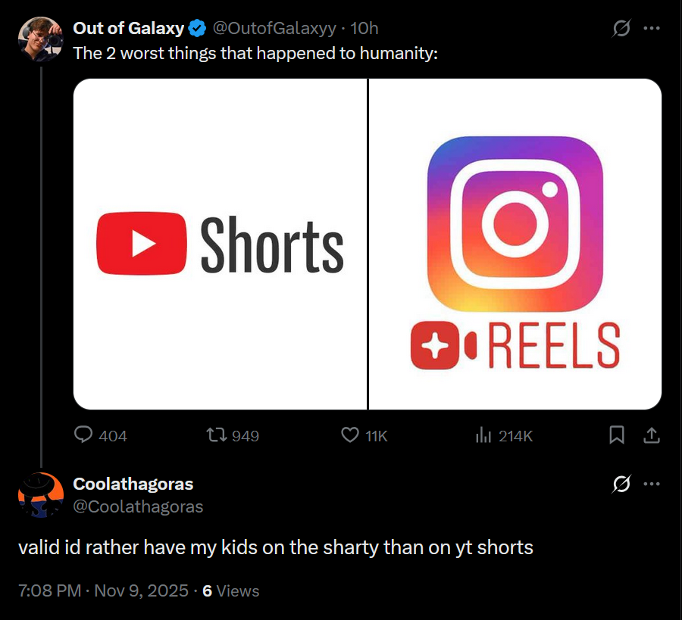Repost the Out of Galaxy tweet
The width and height of the screenshot is (682, 620).
[x=217, y=435]
